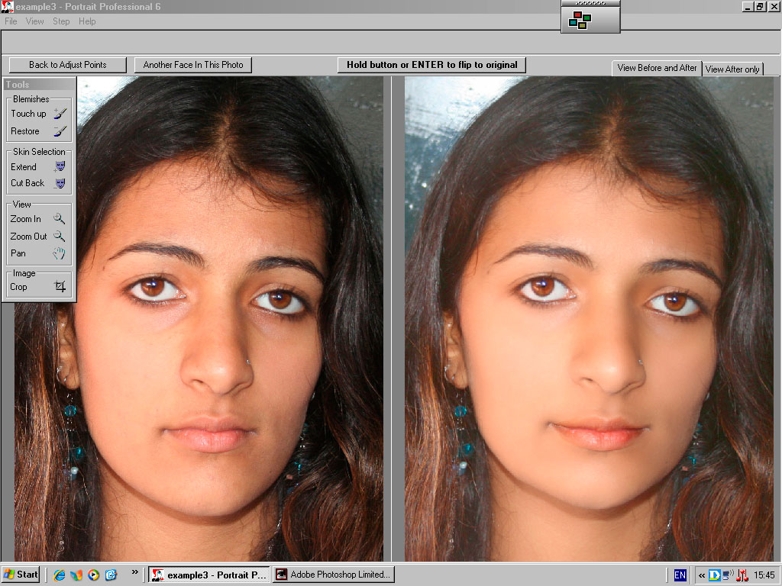This screenshot has width=782, height=586.
Task: Select the Crop image tool
Action: [39, 287]
